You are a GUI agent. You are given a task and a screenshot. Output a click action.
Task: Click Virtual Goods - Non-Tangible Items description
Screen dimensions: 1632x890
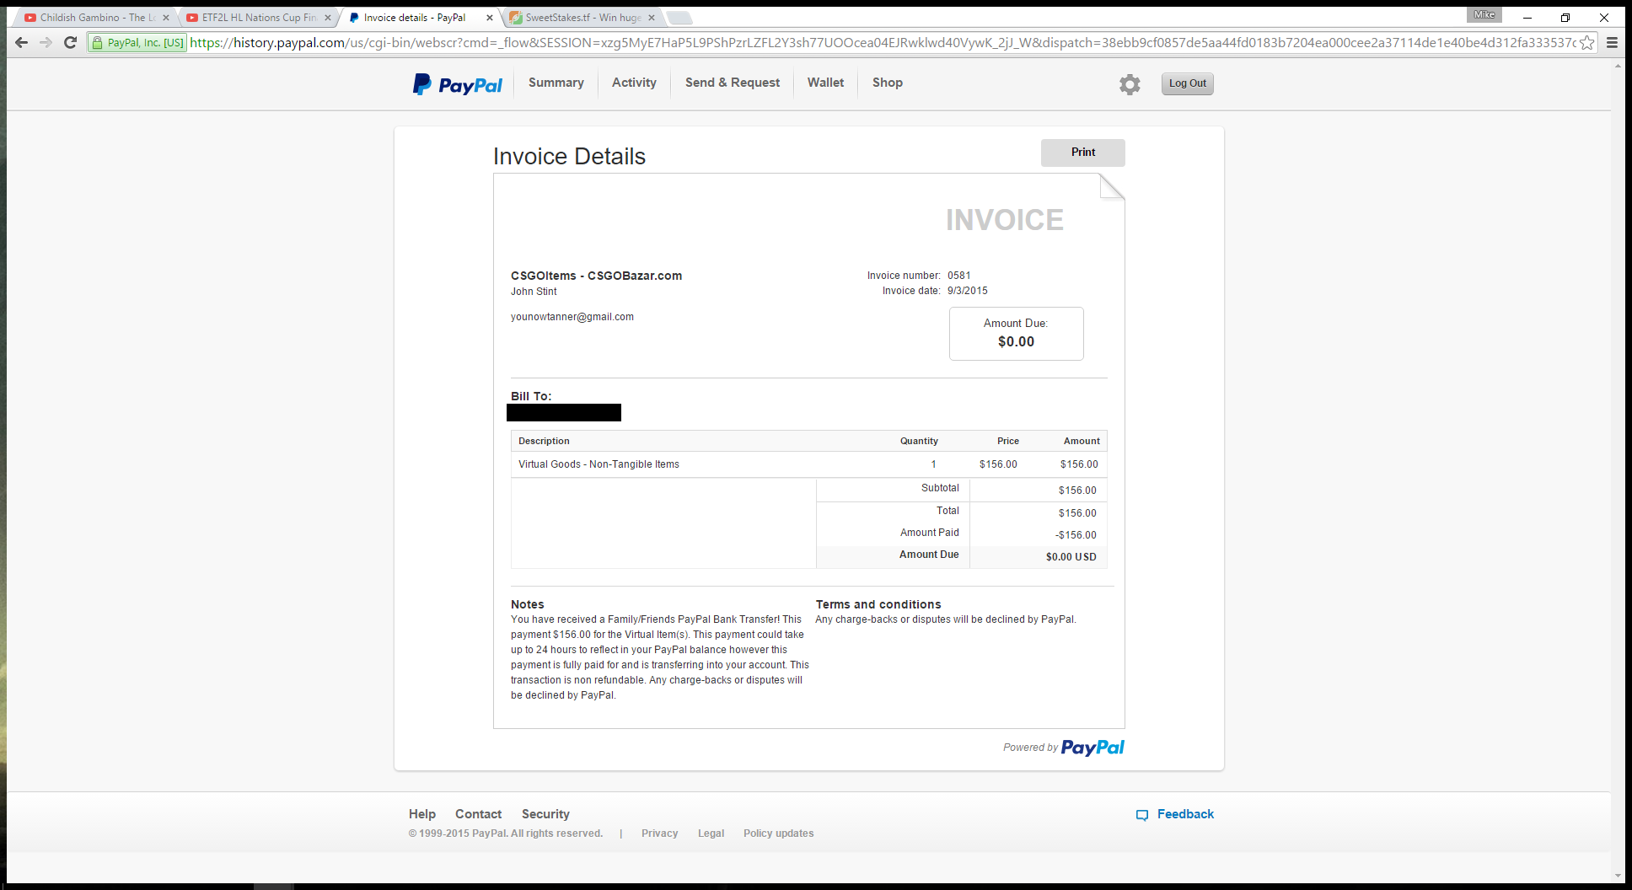pos(599,464)
